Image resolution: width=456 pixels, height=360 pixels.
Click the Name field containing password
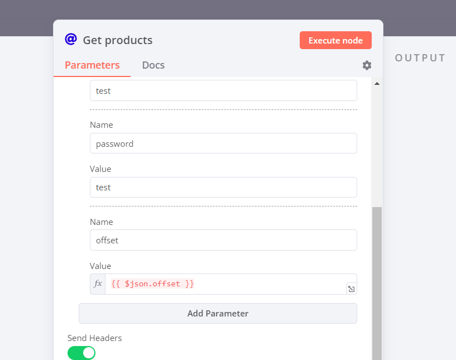223,143
